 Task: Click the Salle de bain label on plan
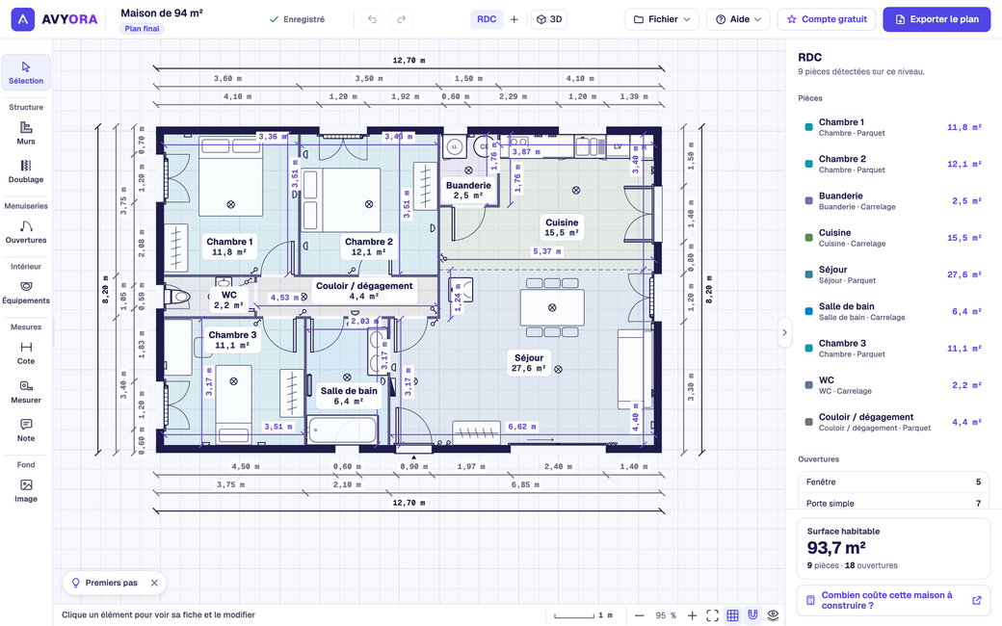click(349, 396)
